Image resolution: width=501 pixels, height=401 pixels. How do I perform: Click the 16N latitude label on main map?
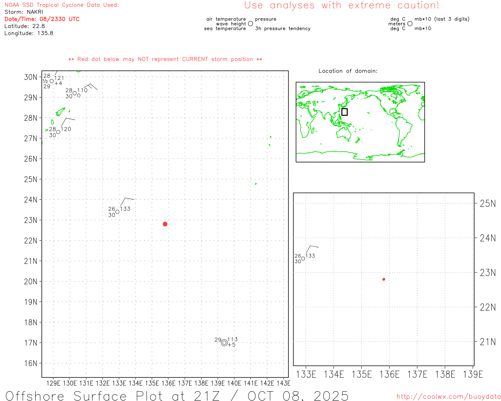(31, 363)
